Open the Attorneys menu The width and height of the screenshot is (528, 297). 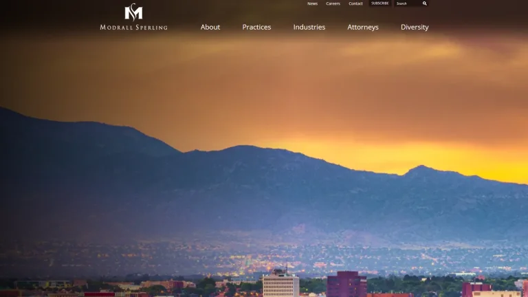click(x=363, y=27)
